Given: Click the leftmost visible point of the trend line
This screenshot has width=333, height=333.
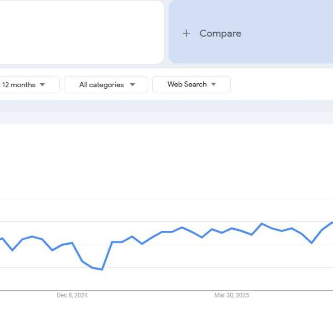Looking at the screenshot, I should (x=2, y=239).
